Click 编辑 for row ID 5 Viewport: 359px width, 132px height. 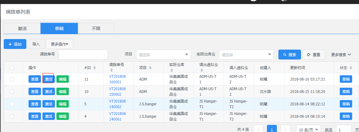click(x=63, y=104)
